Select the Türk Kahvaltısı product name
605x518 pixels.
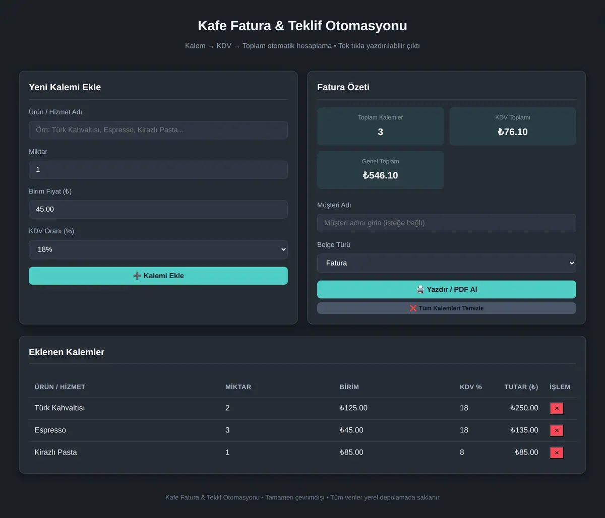tap(59, 408)
